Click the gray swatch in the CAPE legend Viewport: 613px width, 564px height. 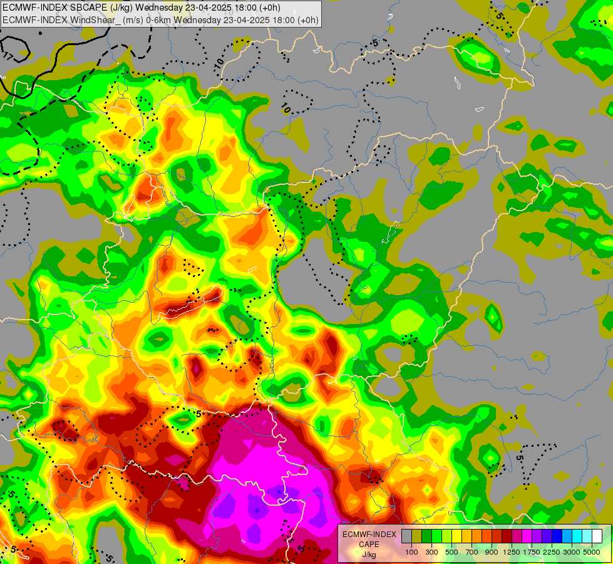coord(406,536)
